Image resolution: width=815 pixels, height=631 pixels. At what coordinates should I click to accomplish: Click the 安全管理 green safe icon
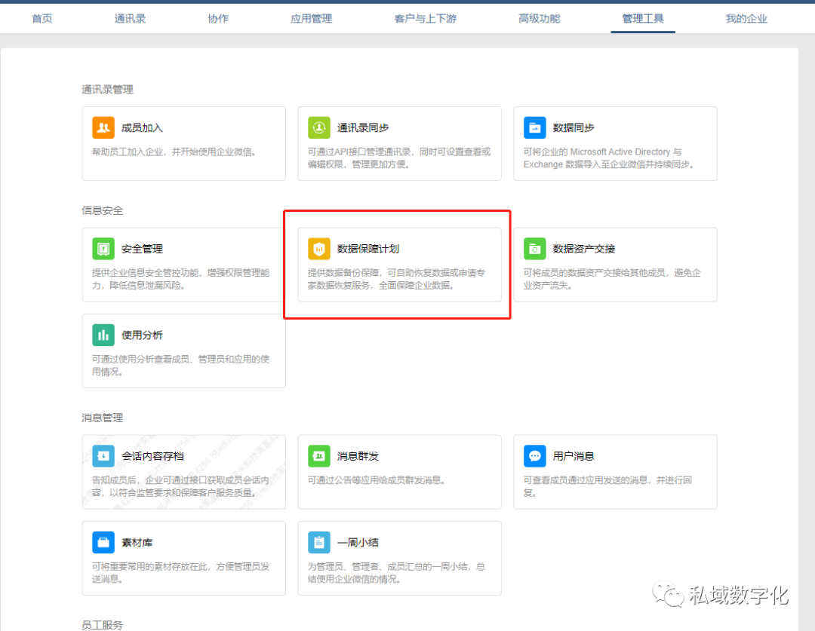coord(103,249)
